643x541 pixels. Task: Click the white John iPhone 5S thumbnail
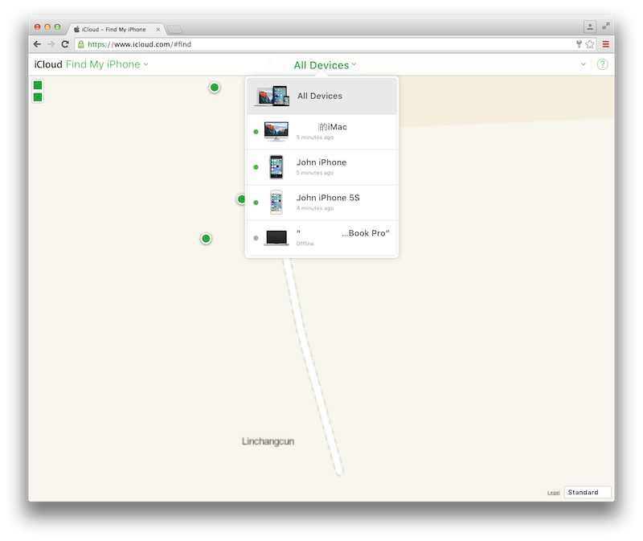(276, 203)
